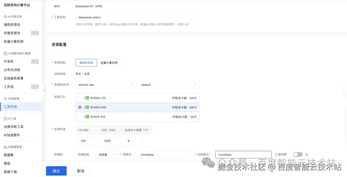
Task: Click the 大规模训练与推理 section icon
Action: tap(5, 53)
